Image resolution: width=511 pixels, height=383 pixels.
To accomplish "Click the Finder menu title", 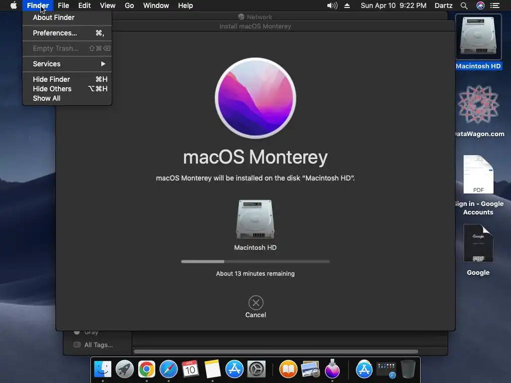I will [38, 5].
